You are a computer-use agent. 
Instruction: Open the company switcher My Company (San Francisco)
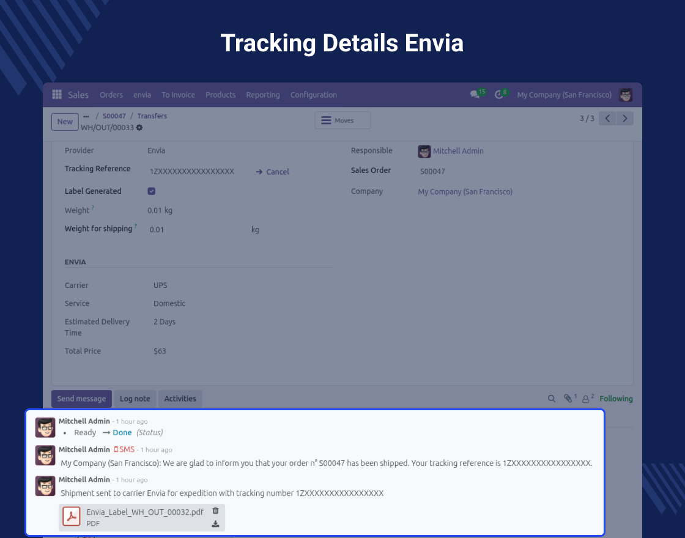click(564, 95)
